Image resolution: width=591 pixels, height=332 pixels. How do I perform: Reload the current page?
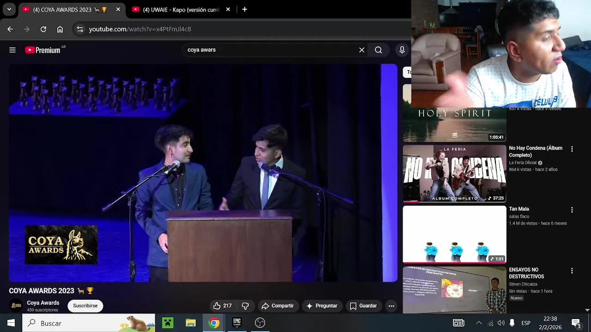[x=43, y=29]
